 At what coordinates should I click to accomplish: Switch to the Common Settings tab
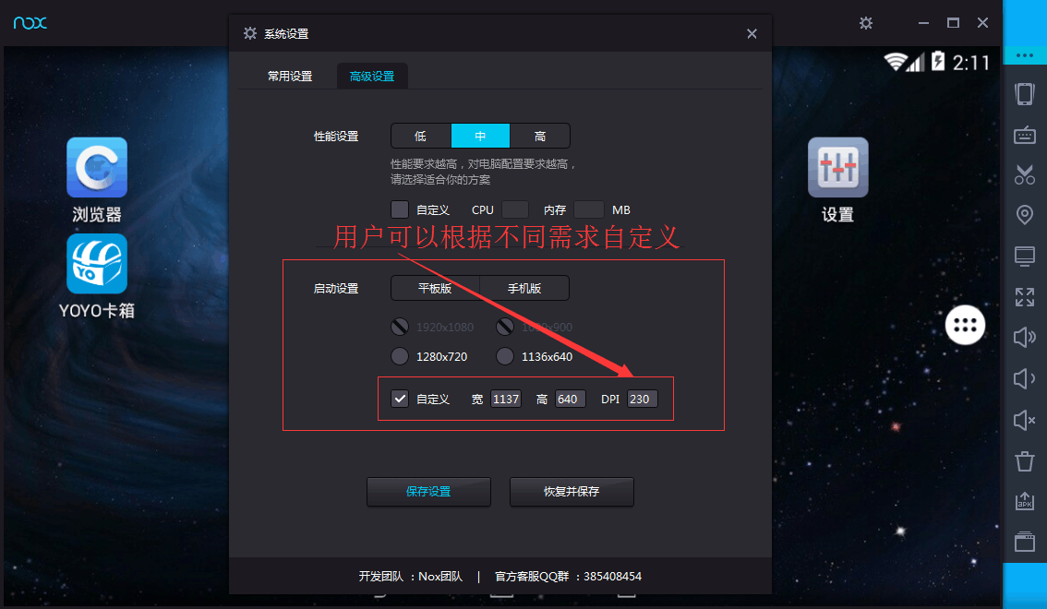pyautogui.click(x=290, y=76)
